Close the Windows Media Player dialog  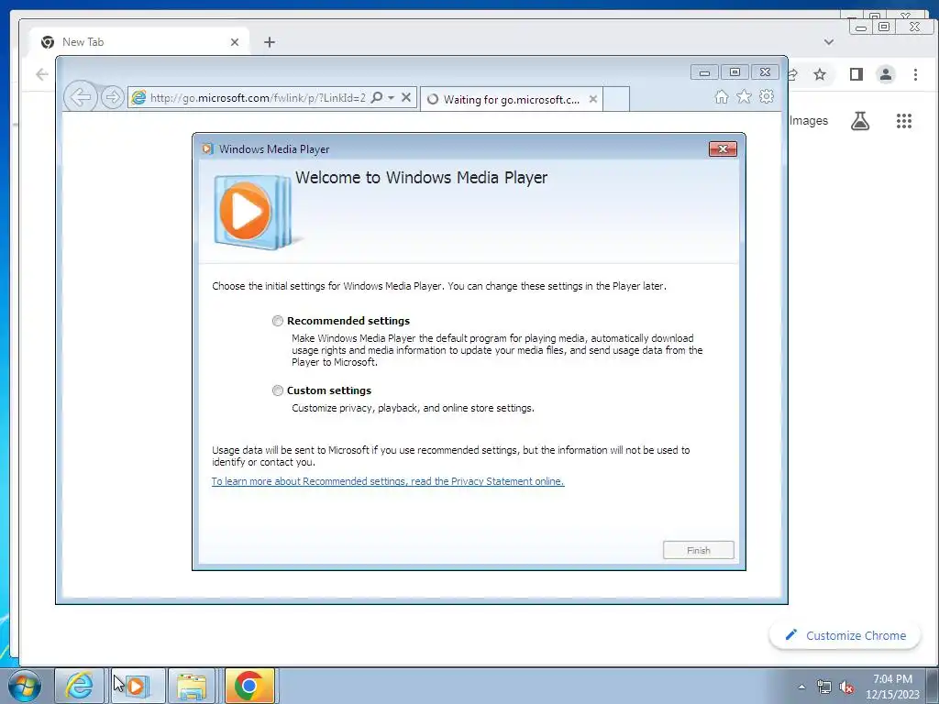coord(723,149)
